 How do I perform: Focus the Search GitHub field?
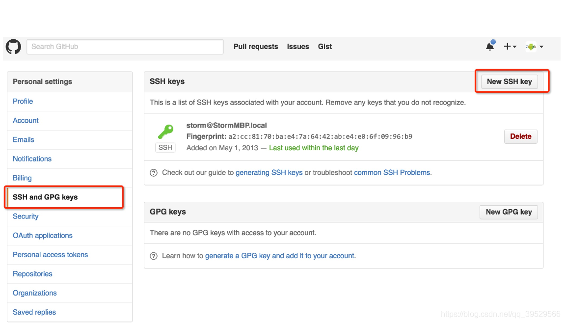[x=125, y=47]
